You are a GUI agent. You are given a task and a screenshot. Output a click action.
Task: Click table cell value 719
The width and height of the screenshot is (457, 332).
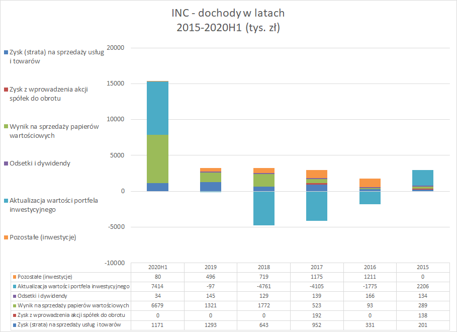point(264,277)
